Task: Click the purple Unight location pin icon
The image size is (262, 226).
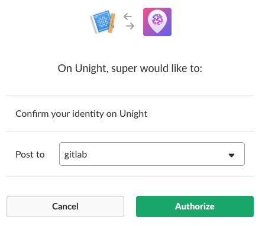Action: click(157, 22)
